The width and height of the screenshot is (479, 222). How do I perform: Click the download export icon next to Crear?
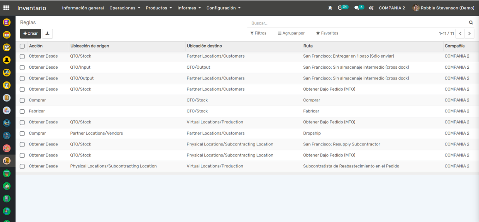tap(47, 33)
